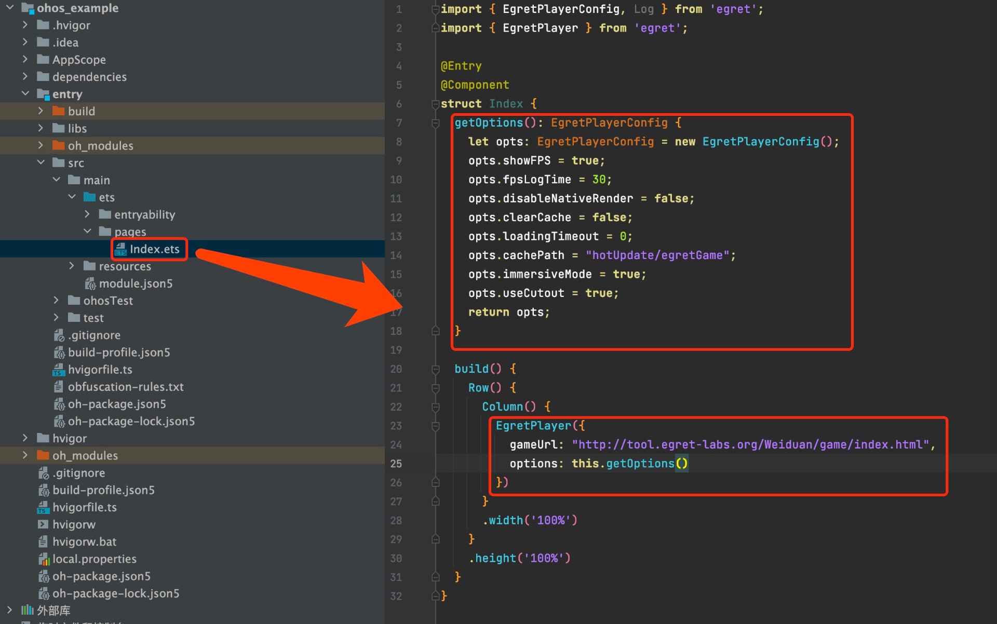Click the external libraries 外部库 icon
Screen dimensions: 997x624
[28, 611]
